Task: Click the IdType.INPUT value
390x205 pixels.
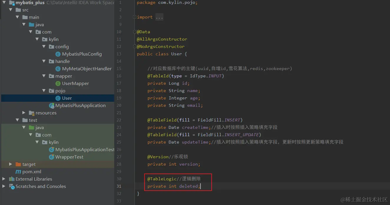Action: tap(206, 76)
